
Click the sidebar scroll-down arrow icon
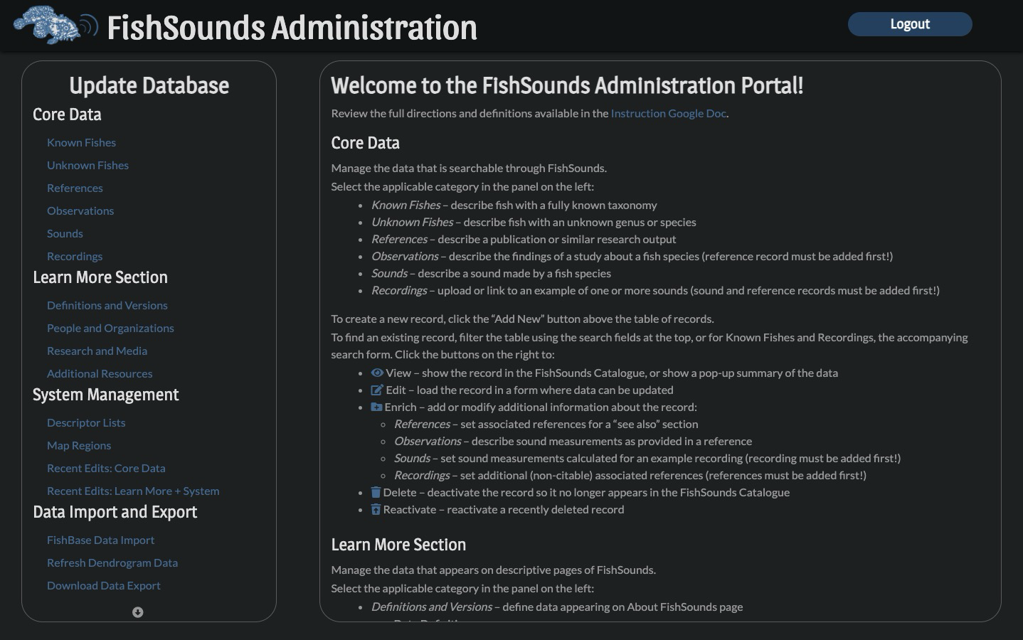138,612
